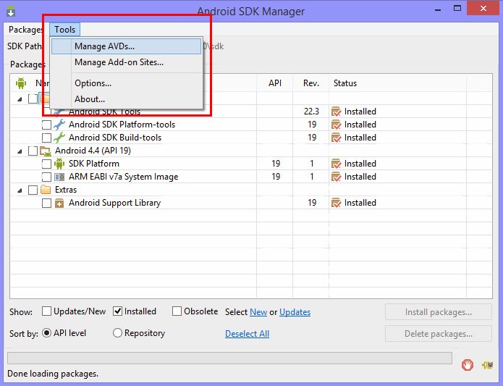Image resolution: width=503 pixels, height=386 pixels.
Task: Click 'Done loading packages.' status text
Action: pos(53,374)
